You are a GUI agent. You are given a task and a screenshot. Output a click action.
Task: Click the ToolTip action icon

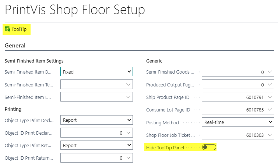tap(8, 29)
